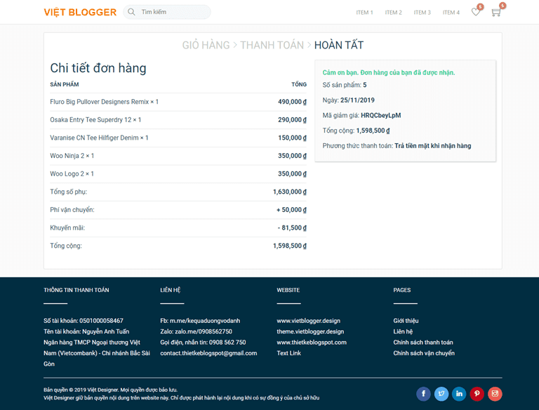The image size is (539, 410).
Task: Focus the Tìm kiếm search field
Action: click(167, 12)
